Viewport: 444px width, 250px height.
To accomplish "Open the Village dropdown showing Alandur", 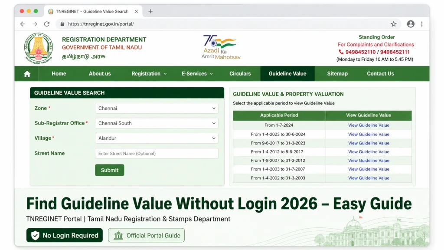I will click(x=157, y=138).
